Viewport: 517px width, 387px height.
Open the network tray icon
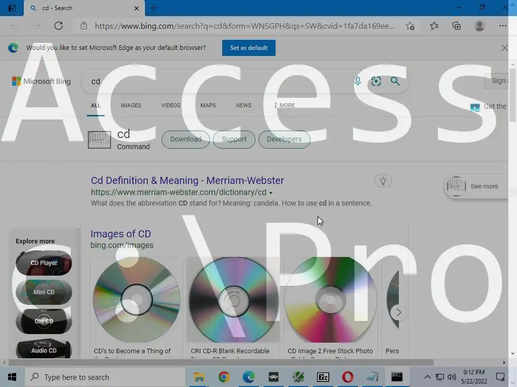coord(440,377)
